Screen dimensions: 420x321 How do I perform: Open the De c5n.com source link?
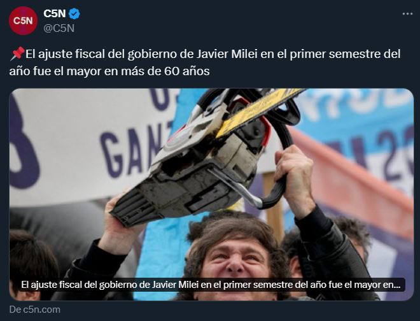click(x=35, y=310)
